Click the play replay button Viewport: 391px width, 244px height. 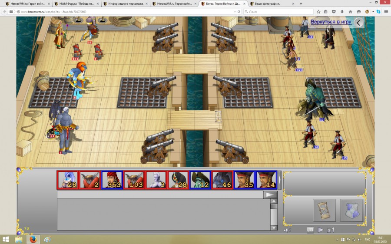(321, 230)
